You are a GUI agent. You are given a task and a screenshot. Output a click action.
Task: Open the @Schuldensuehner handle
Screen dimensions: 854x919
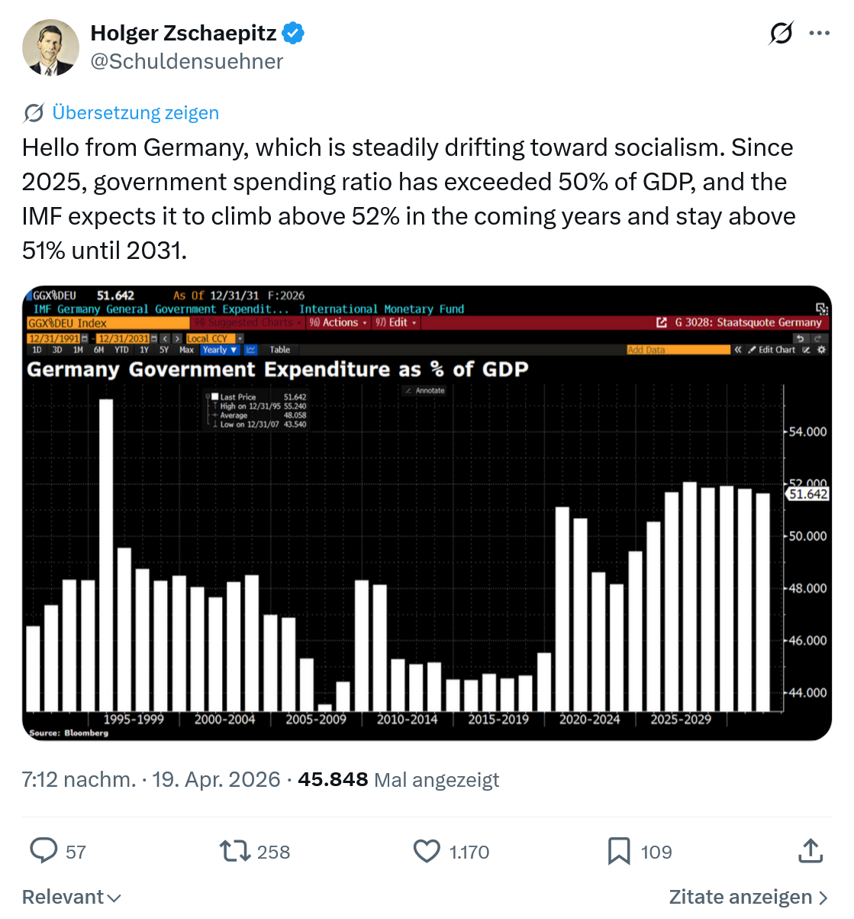click(x=187, y=62)
